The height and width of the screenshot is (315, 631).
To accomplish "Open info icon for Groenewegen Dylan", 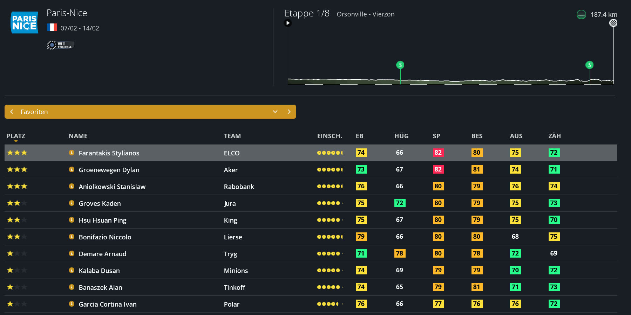I will click(x=72, y=169).
